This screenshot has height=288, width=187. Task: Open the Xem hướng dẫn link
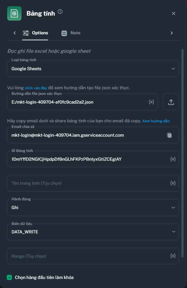[157, 121]
